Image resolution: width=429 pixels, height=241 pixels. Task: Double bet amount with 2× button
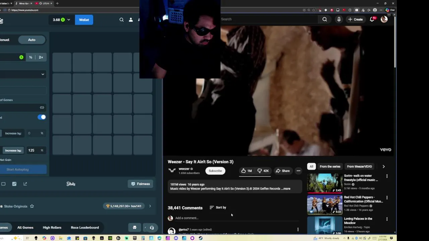41,57
